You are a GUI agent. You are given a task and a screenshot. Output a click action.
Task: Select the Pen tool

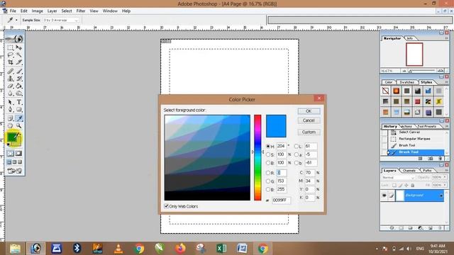click(x=11, y=110)
